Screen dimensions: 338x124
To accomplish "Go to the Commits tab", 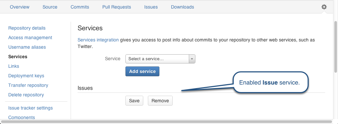I will [80, 7].
